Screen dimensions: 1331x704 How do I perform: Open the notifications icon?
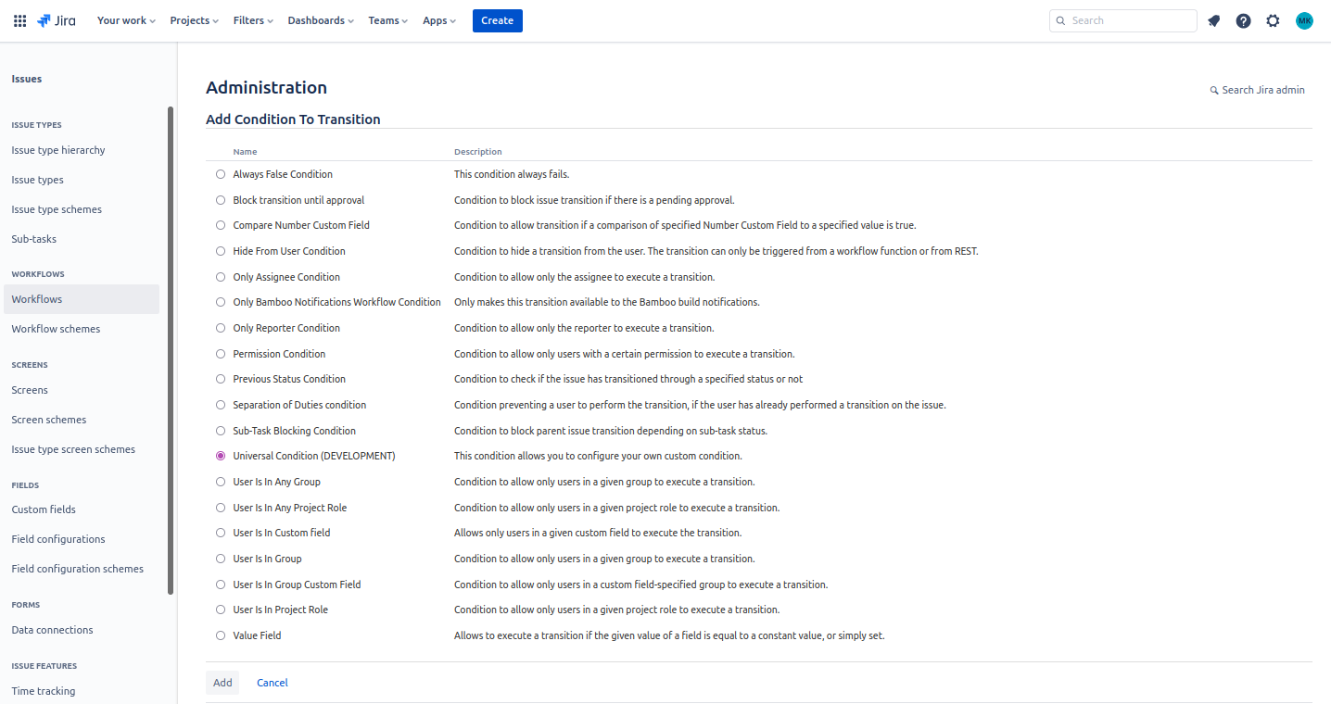coord(1213,20)
